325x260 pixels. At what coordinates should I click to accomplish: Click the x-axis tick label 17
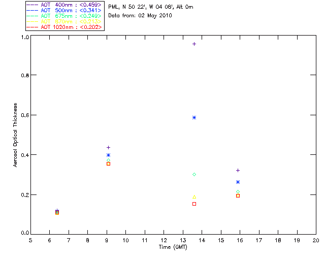coord(259,240)
